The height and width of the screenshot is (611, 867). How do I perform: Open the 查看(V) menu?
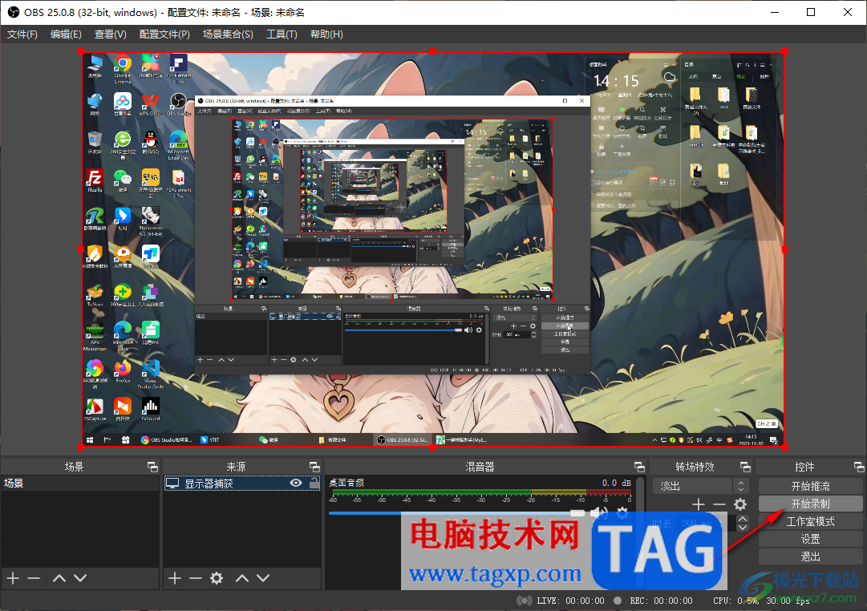coord(110,34)
